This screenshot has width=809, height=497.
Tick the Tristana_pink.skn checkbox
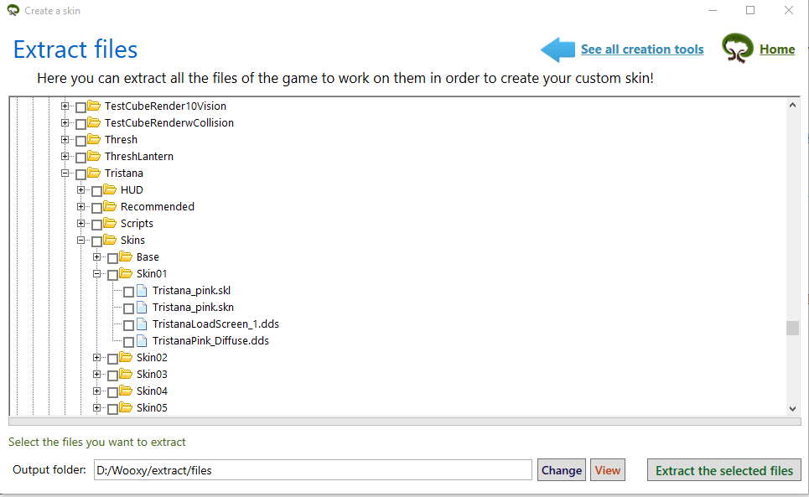coord(128,308)
